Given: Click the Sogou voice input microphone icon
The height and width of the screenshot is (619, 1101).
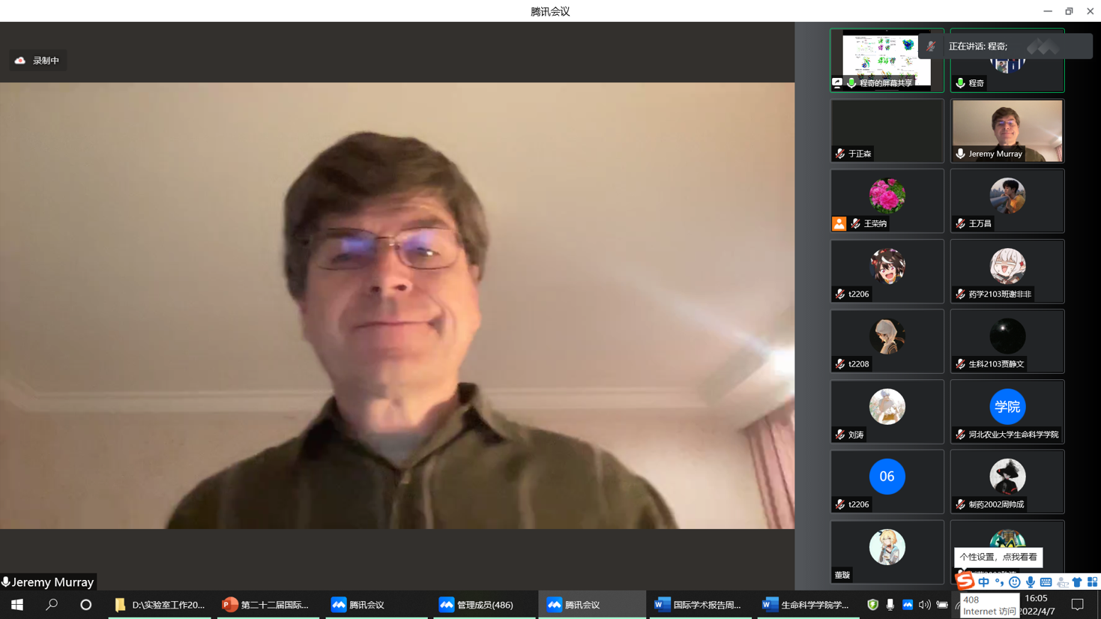Looking at the screenshot, I should 1031,582.
